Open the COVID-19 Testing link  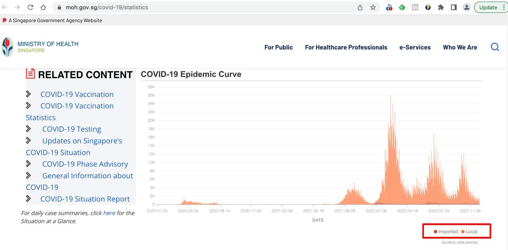coord(71,129)
